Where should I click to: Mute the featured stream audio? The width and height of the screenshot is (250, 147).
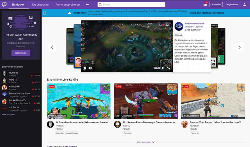90,68
